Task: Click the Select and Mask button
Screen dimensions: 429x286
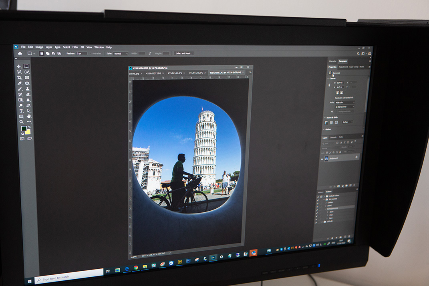Action: point(184,53)
